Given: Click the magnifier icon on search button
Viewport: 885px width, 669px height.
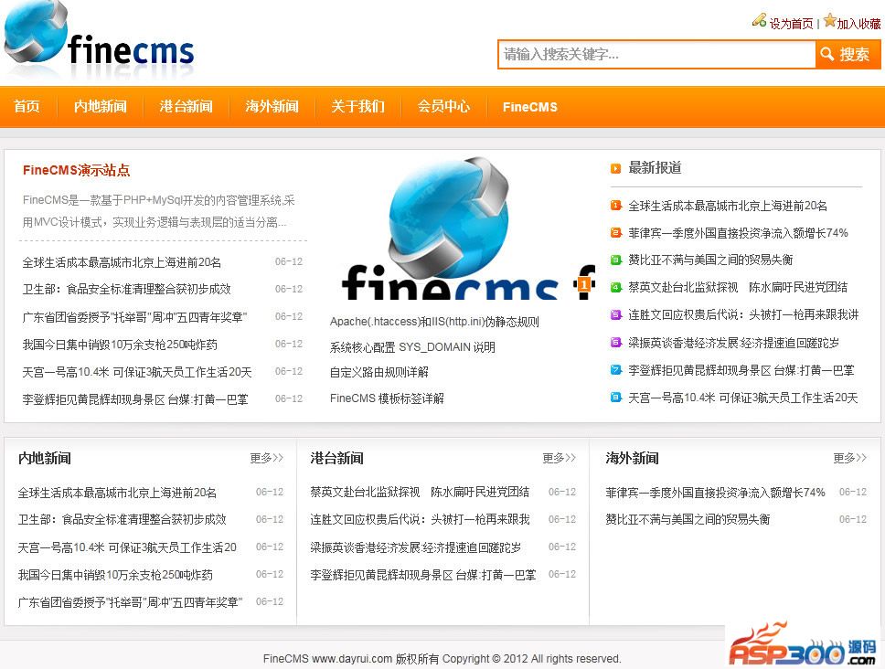Looking at the screenshot, I should point(826,54).
